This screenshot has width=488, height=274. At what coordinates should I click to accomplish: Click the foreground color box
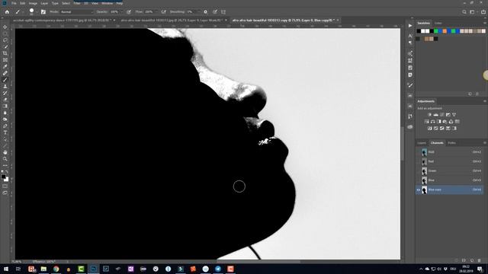(x=3, y=177)
